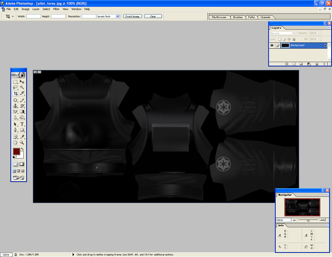Open the Paths tab
The width and height of the screenshot is (332, 257).
tap(252, 17)
